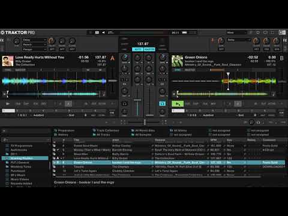Click the Traktor Pro logo
Image resolution: width=288 pixels, height=216 pixels.
coord(17,32)
